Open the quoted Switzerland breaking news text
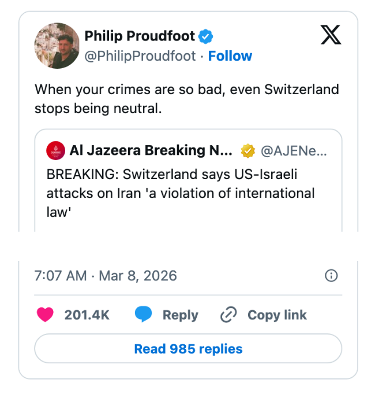375x394 pixels. (180, 193)
